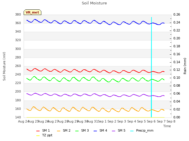Click the Rain (mm) axis label
The width and height of the screenshot is (189, 141).
point(185,66)
